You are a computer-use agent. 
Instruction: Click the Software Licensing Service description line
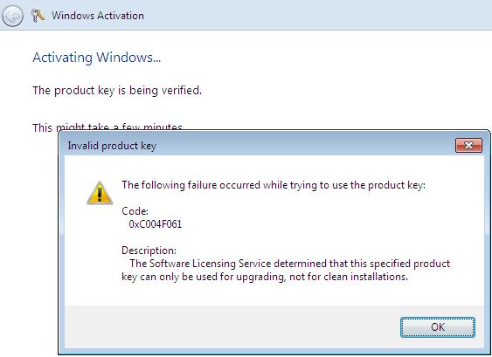tap(289, 264)
